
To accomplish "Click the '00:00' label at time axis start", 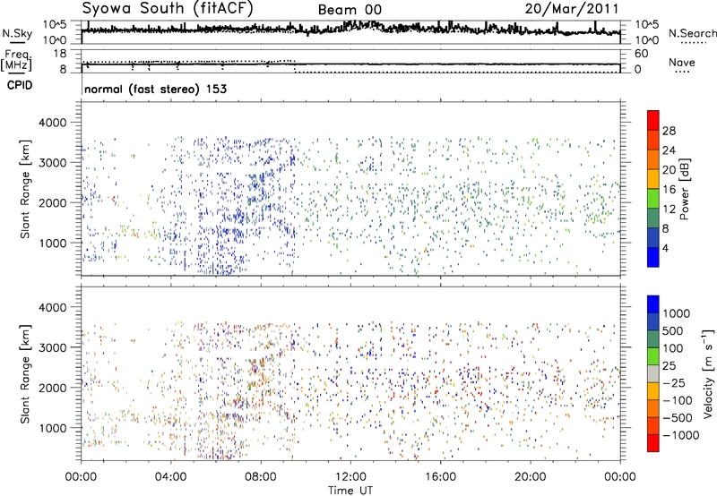I will [x=82, y=477].
